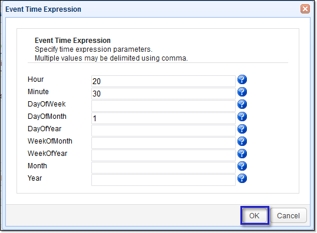
Task: Confirm with the OK button
Action: 255,215
